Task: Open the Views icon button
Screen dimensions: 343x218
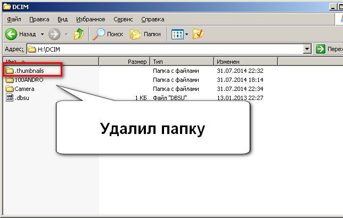Action: tap(177, 34)
